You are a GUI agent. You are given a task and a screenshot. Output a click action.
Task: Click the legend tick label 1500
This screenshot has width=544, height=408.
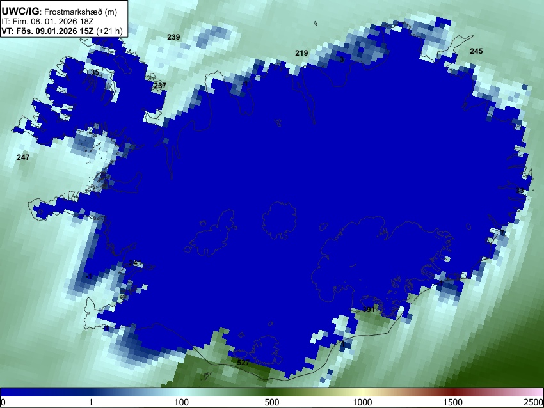pos(452,402)
